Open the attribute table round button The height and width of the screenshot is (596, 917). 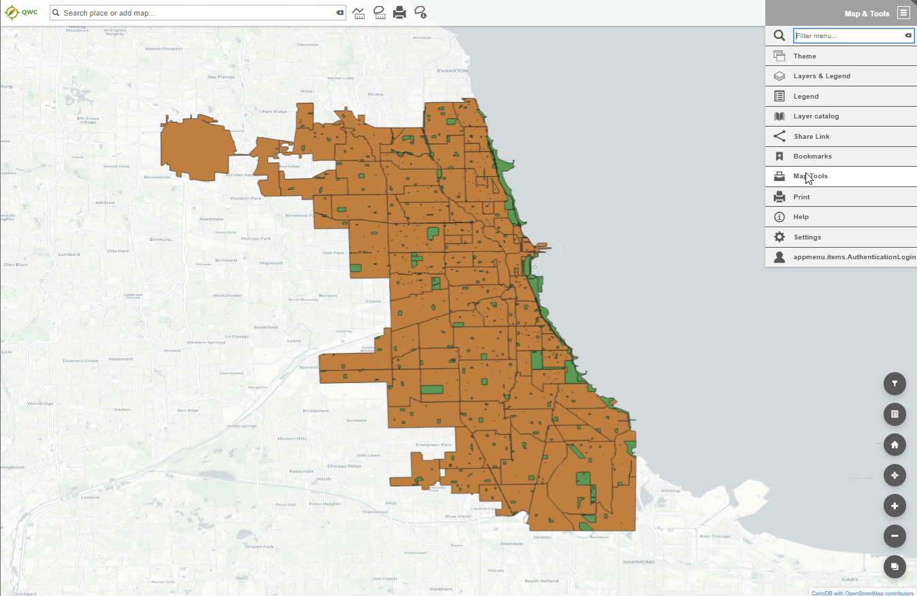click(895, 414)
